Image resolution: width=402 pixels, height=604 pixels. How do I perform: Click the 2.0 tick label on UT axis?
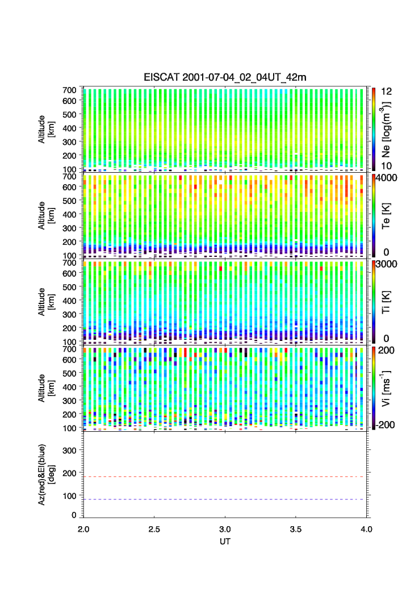click(x=83, y=528)
